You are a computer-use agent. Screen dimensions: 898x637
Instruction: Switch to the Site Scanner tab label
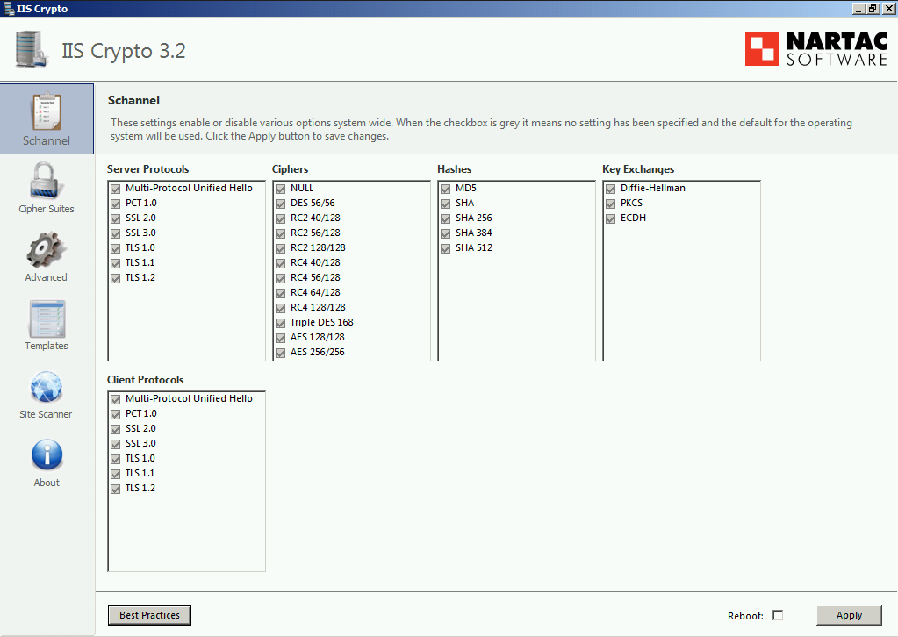47,414
